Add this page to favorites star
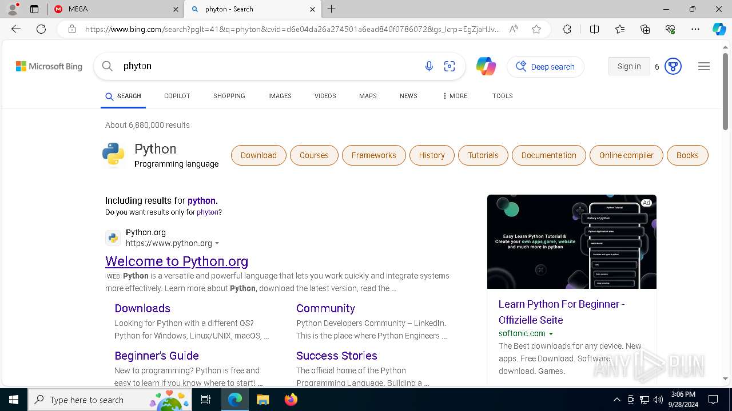The height and width of the screenshot is (411, 732). pyautogui.click(x=536, y=29)
